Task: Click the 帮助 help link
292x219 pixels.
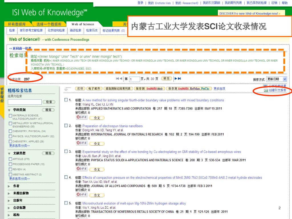Action: [x=285, y=3]
